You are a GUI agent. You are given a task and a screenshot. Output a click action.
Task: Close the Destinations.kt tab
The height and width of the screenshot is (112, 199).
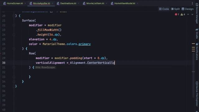pos(78,3)
